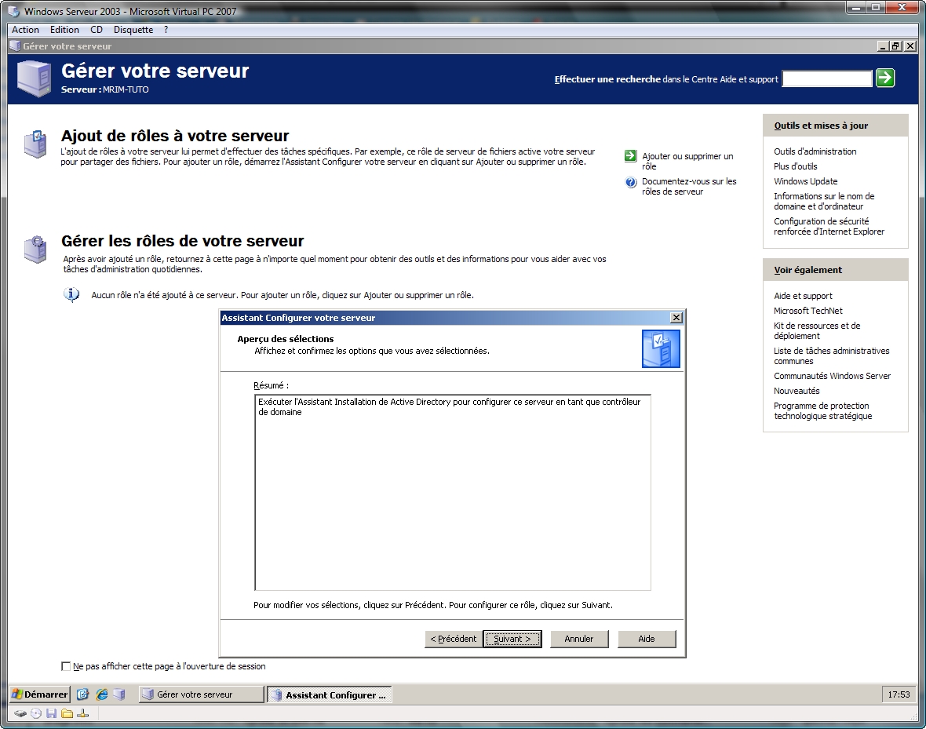Open Aide et support link
926x729 pixels.
pyautogui.click(x=803, y=295)
